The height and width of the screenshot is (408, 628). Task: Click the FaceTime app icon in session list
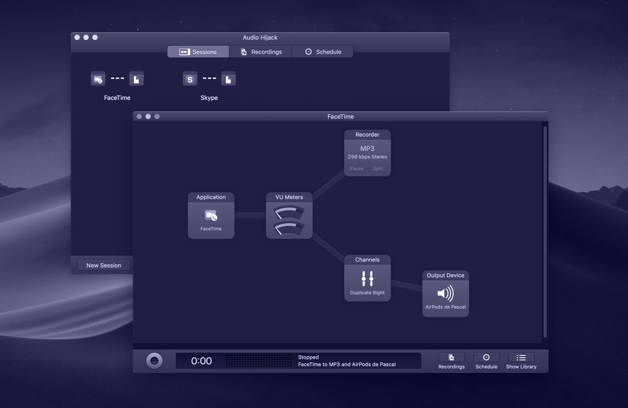pos(98,79)
